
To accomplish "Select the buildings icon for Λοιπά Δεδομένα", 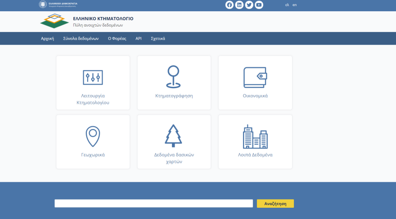I will point(255,137).
